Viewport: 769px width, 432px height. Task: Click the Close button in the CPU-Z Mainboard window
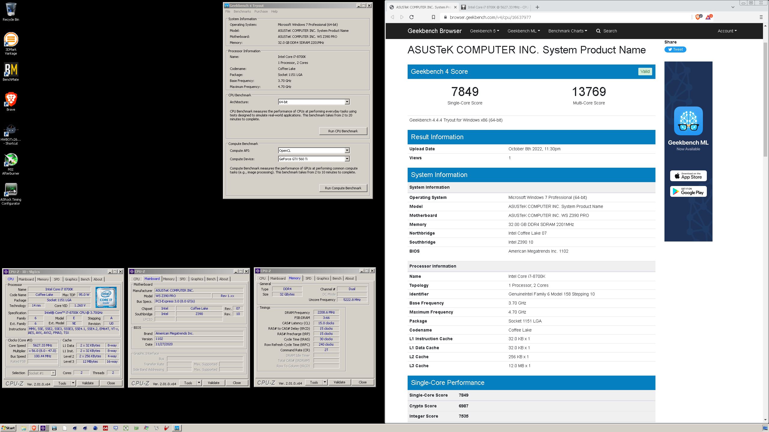pyautogui.click(x=237, y=383)
